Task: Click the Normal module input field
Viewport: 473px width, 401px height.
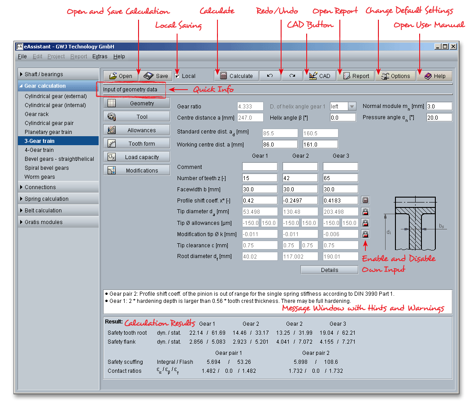Action: tap(438, 107)
